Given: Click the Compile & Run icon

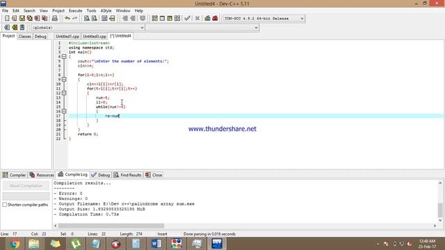Looking at the screenshot, I should (170, 19).
